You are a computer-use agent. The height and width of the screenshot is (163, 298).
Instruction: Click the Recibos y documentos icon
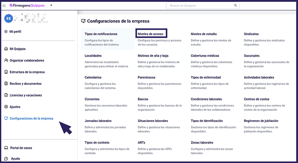tap(6, 83)
